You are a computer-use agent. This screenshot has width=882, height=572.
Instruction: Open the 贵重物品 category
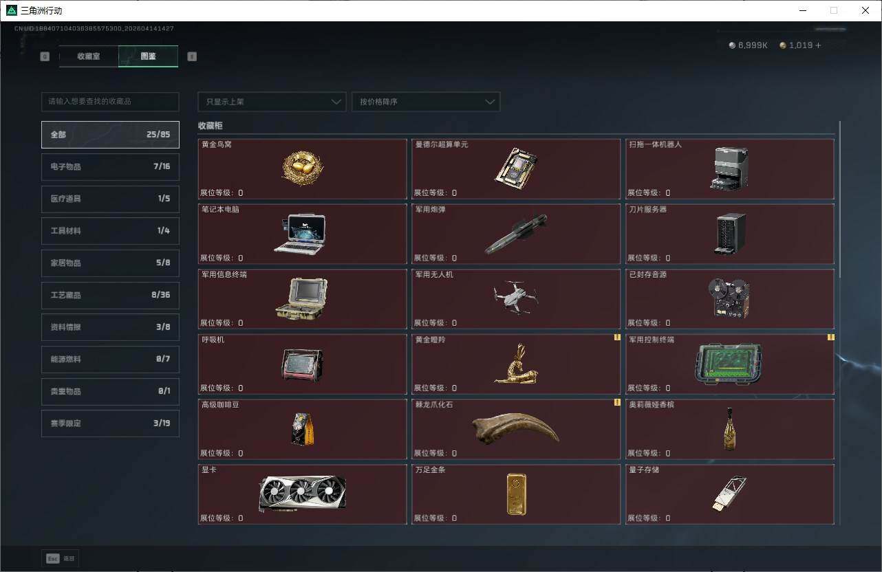pos(110,391)
